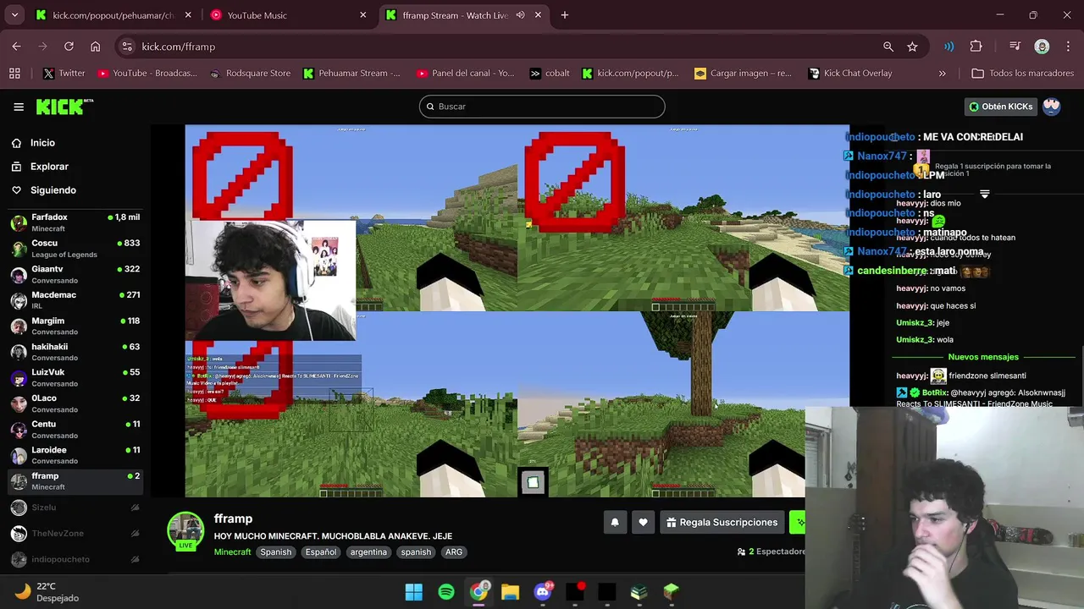Open Farfadox channel in sidebar

[75, 223]
